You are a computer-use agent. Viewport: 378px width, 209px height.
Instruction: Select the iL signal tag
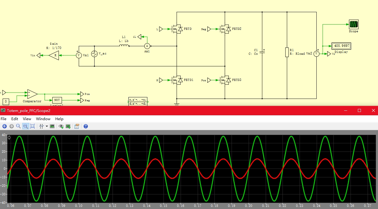click(139, 37)
